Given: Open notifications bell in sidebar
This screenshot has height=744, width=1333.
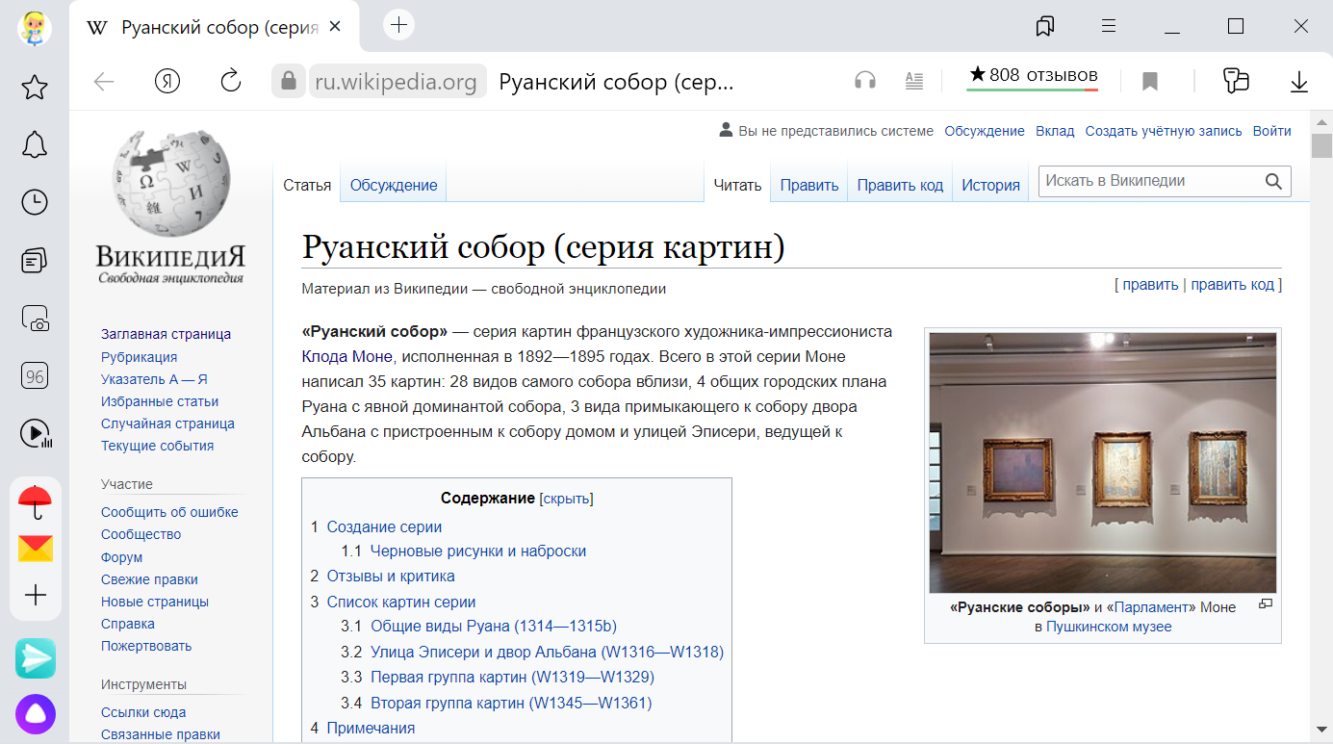Looking at the screenshot, I should coord(35,144).
